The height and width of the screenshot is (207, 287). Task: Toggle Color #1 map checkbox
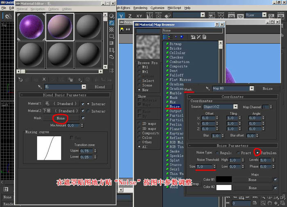click(x=275, y=180)
